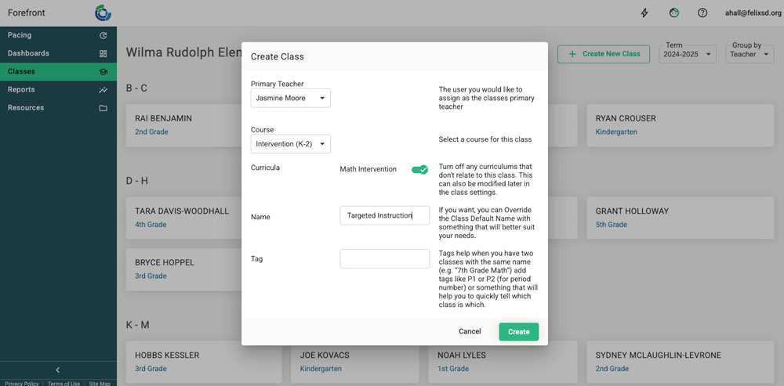Click the Reports chart icon in sidebar

(x=103, y=90)
